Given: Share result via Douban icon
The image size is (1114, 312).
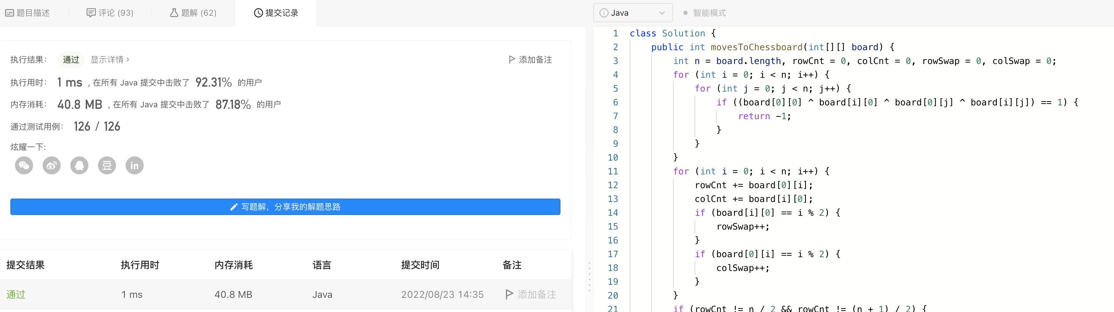Looking at the screenshot, I should 107,165.
